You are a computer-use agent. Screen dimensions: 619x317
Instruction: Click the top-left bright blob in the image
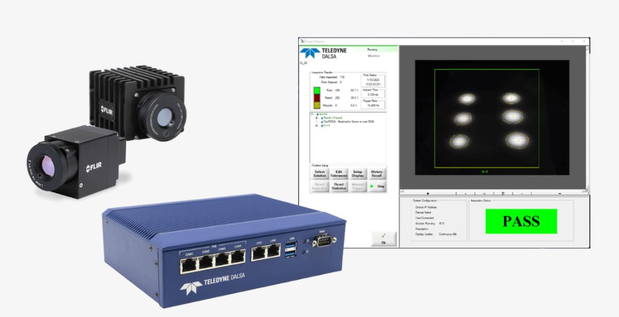click(467, 98)
